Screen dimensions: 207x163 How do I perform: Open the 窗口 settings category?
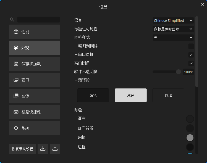(x=35, y=80)
